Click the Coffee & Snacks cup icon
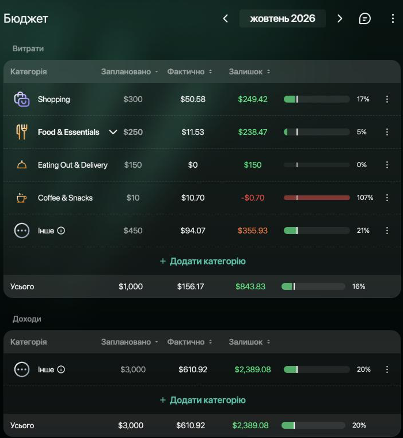Screen dimensions: 403x438 point(22,198)
